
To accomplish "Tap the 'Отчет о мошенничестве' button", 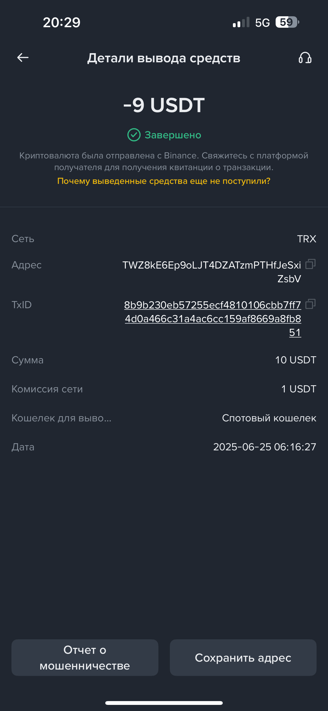I will 85,657.
